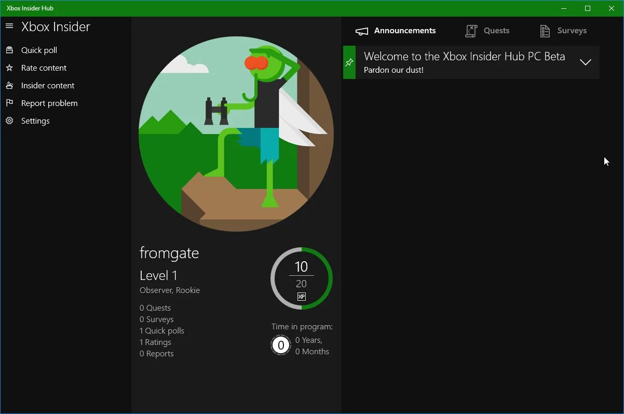This screenshot has width=624, height=414.
Task: Switch to the Announcements tab
Action: click(396, 31)
